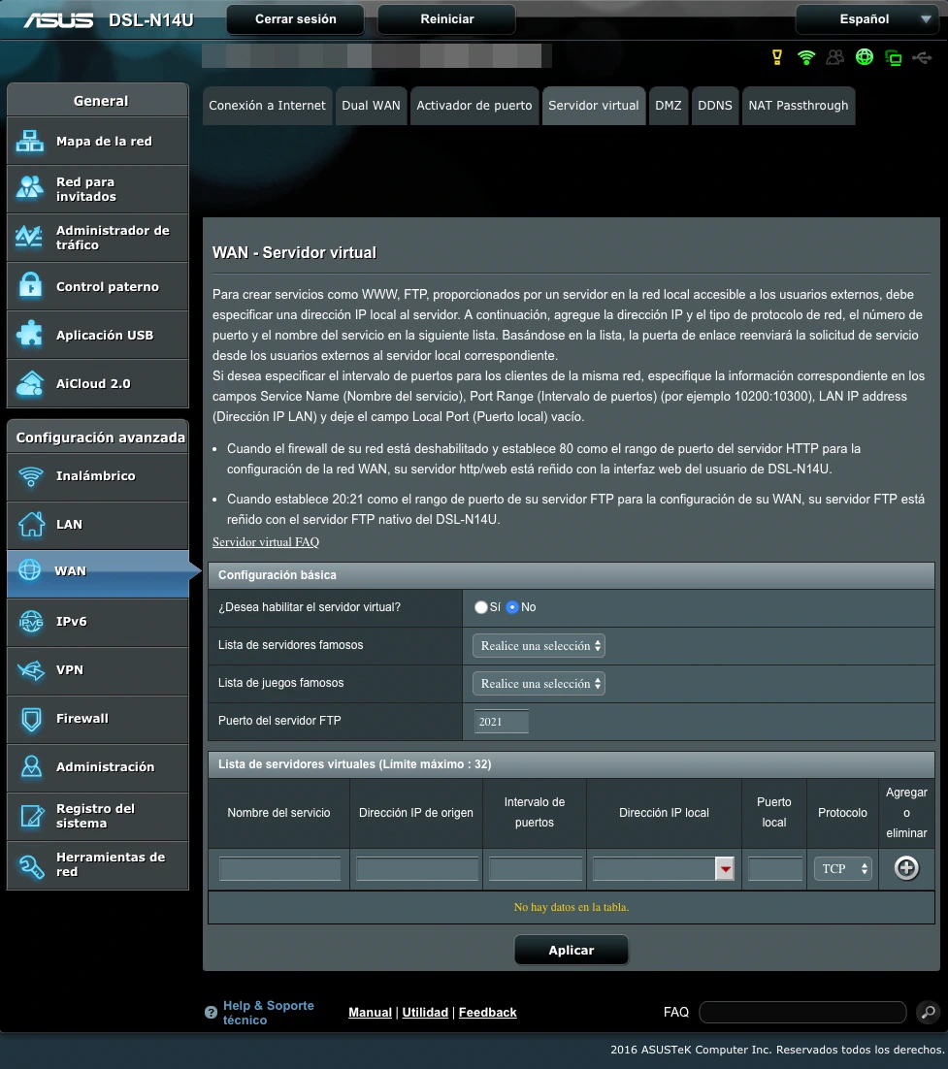Click the guest network users status icon
Image resolution: width=948 pixels, height=1069 pixels.
(x=834, y=57)
